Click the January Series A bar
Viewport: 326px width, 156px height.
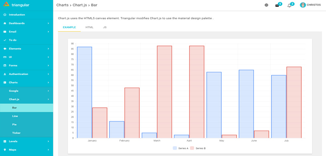pos(84,92)
